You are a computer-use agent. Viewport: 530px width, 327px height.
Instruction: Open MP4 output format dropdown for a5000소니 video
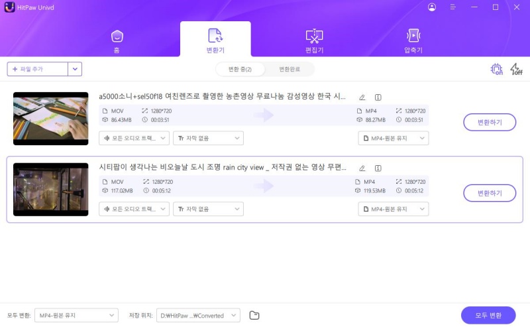pyautogui.click(x=394, y=138)
